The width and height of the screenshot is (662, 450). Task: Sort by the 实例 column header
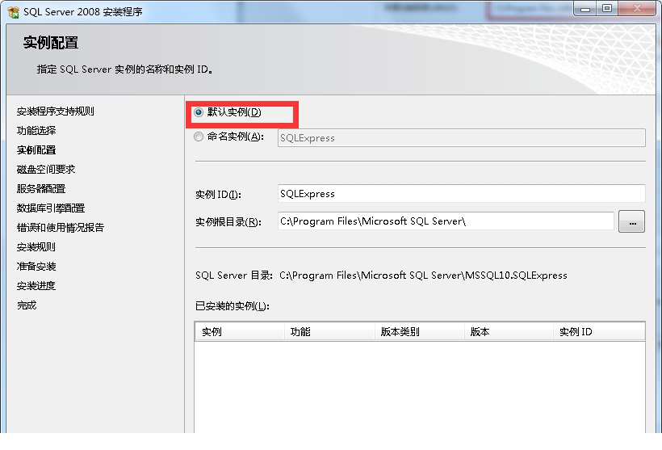click(x=240, y=332)
